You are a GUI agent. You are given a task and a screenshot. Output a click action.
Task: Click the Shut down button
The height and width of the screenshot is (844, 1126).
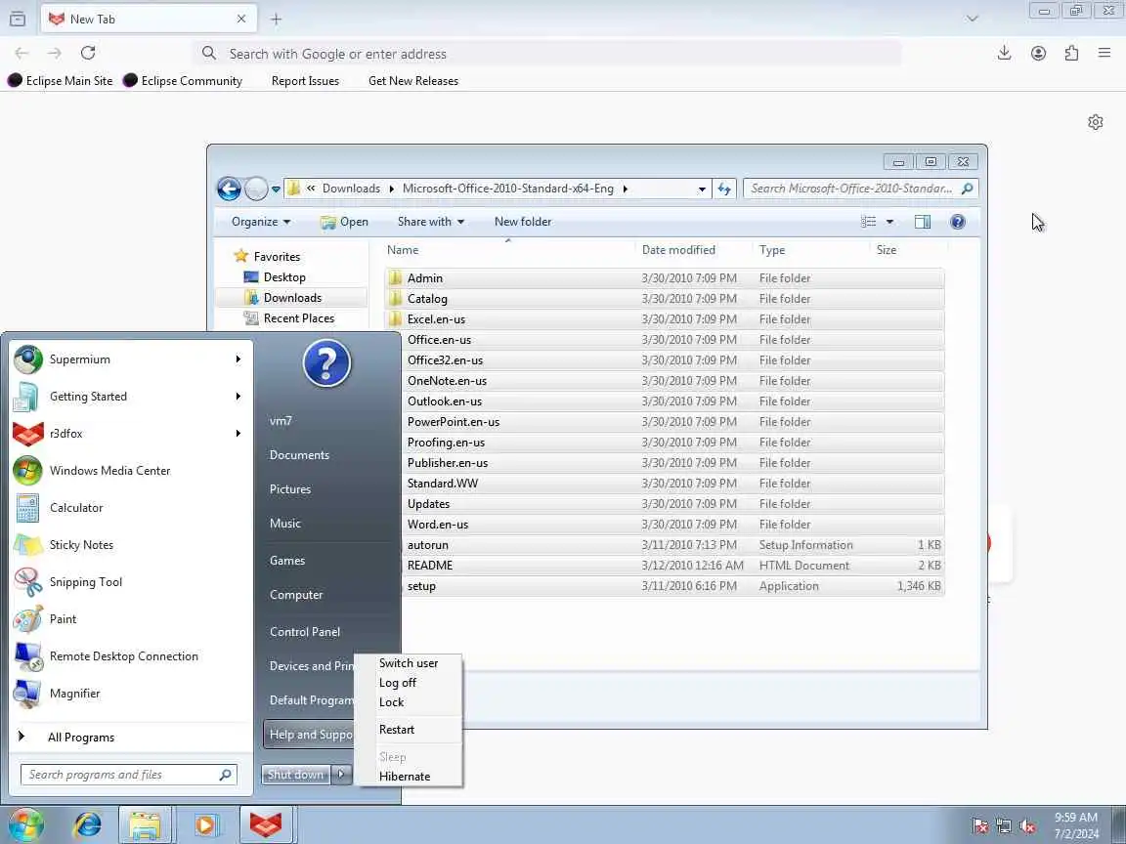tap(296, 775)
